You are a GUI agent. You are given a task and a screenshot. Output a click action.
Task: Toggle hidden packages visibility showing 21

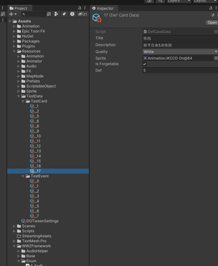click(x=82, y=14)
